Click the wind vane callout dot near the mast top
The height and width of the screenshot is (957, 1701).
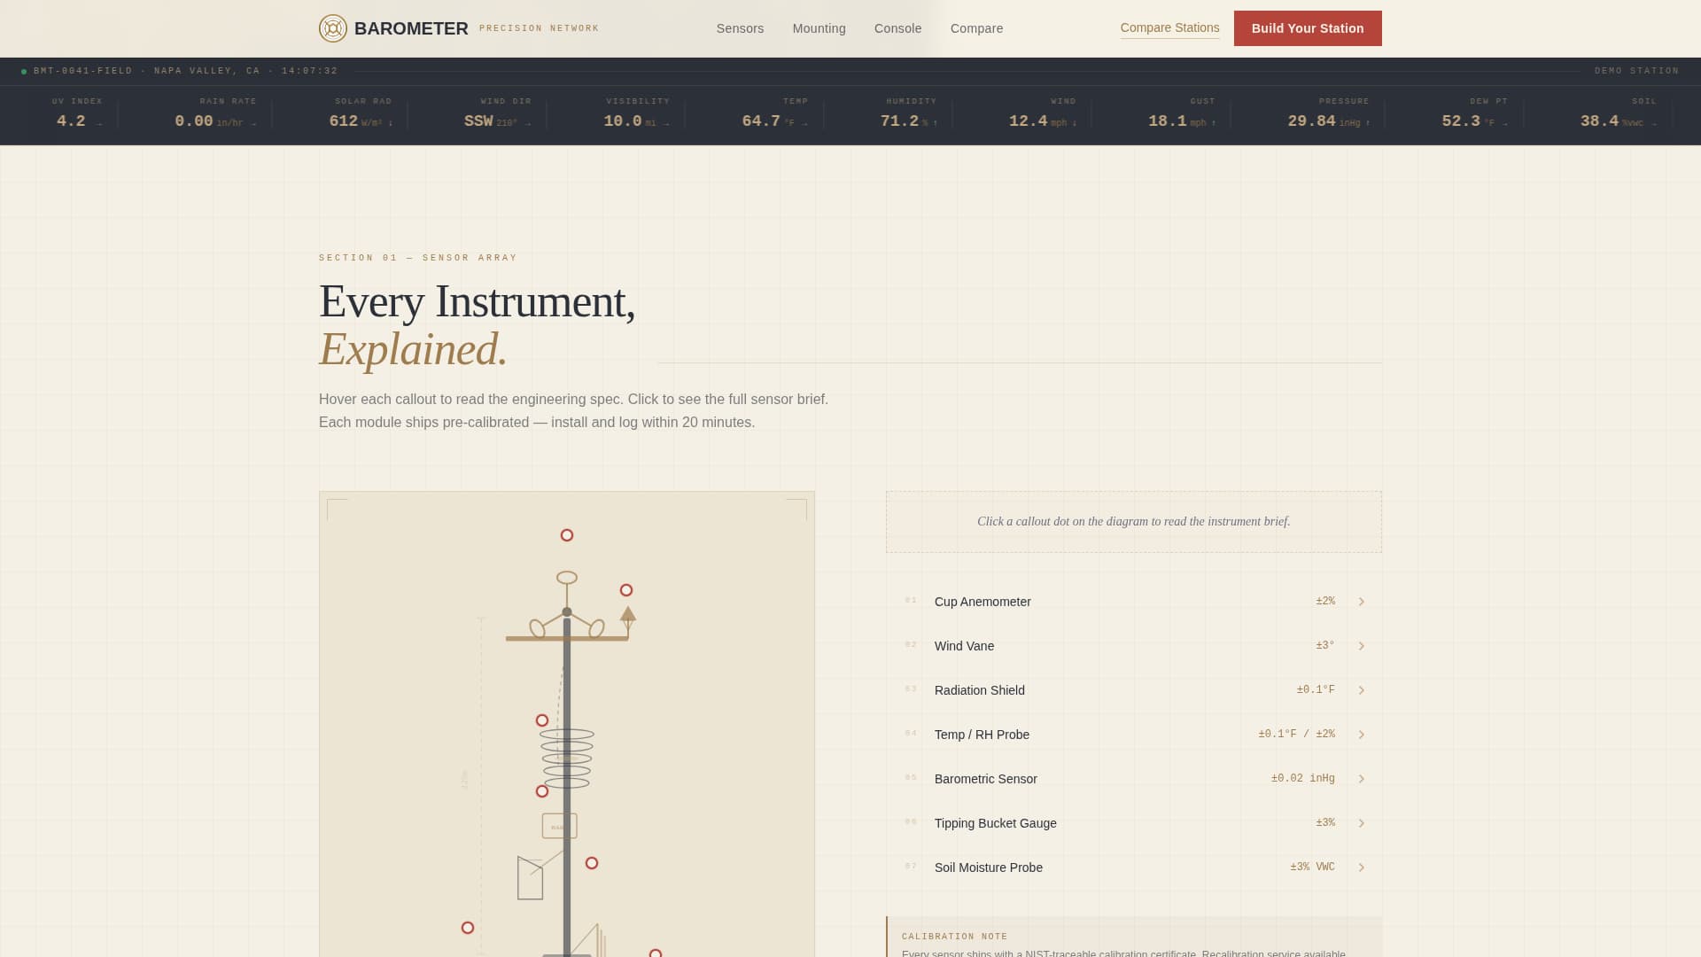626,589
